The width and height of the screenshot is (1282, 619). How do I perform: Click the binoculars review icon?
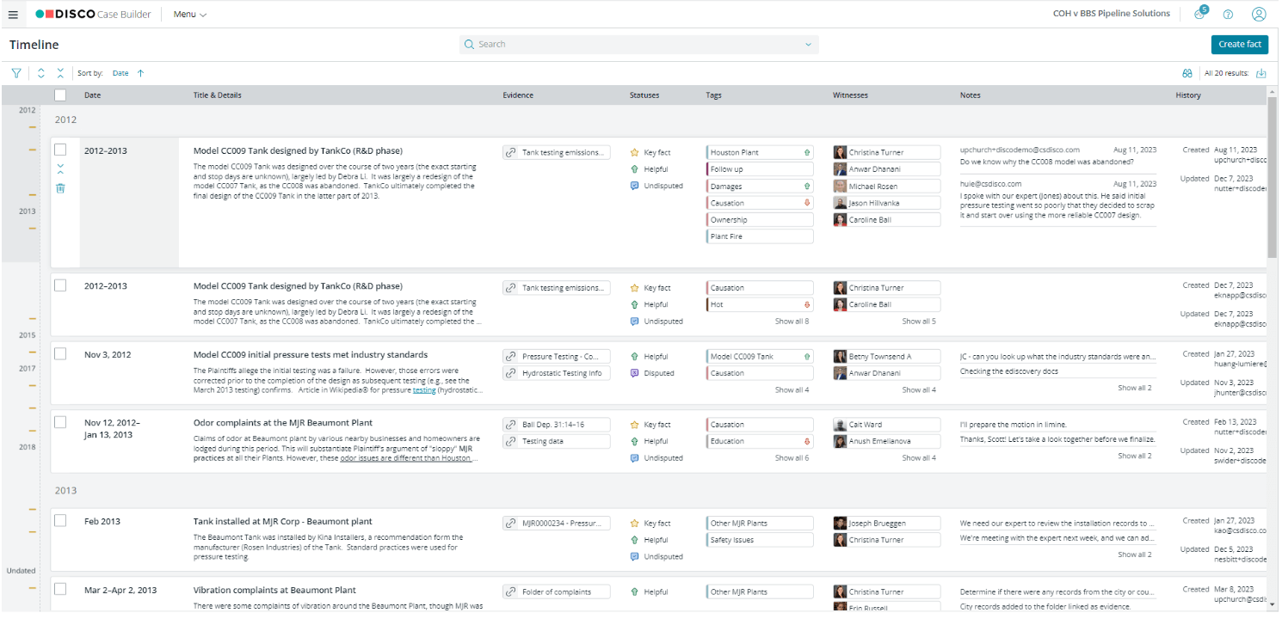(1186, 73)
